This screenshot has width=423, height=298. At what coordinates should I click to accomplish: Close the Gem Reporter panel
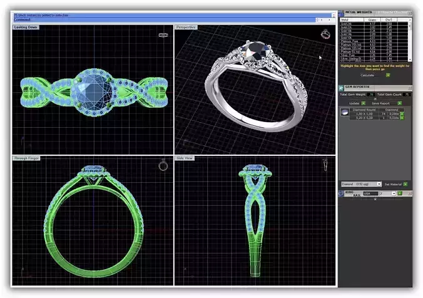click(x=410, y=88)
